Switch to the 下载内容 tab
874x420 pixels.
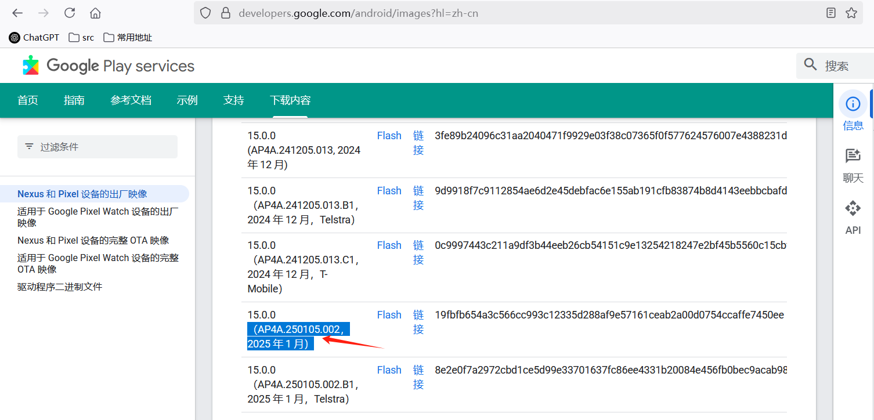(290, 100)
